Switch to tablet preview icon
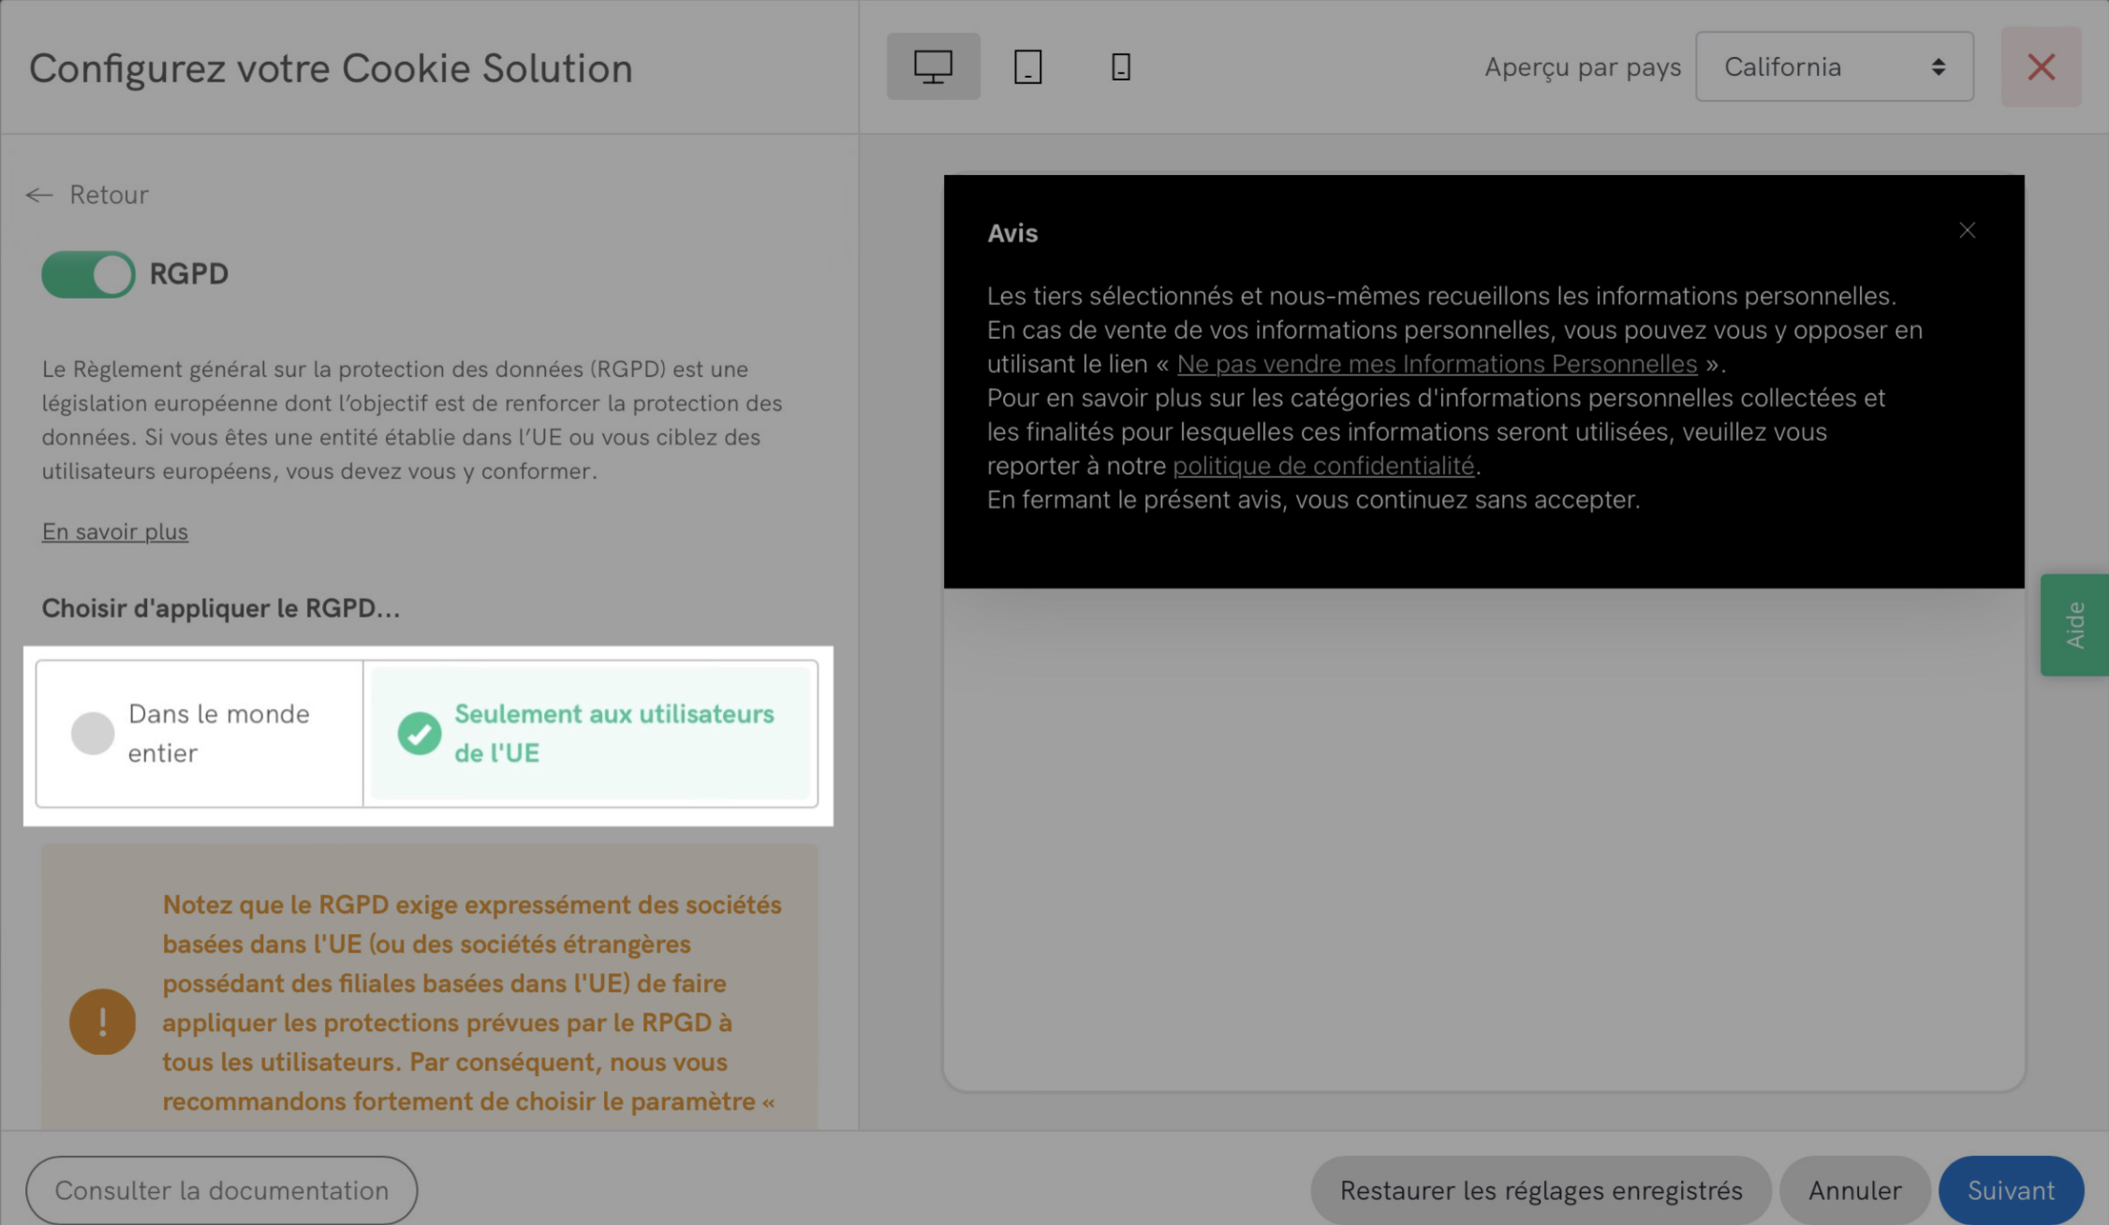 tap(1027, 66)
